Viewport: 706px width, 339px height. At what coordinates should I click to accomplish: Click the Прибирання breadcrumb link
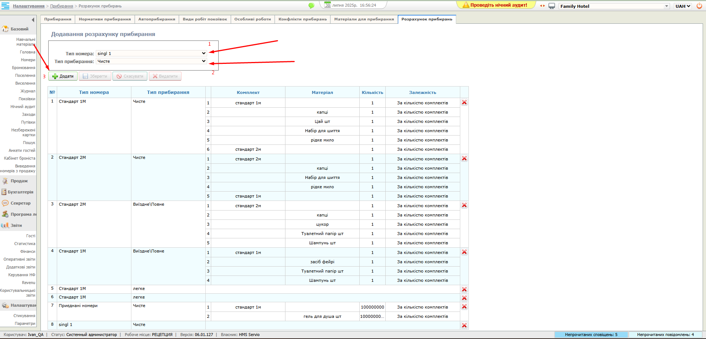point(62,6)
